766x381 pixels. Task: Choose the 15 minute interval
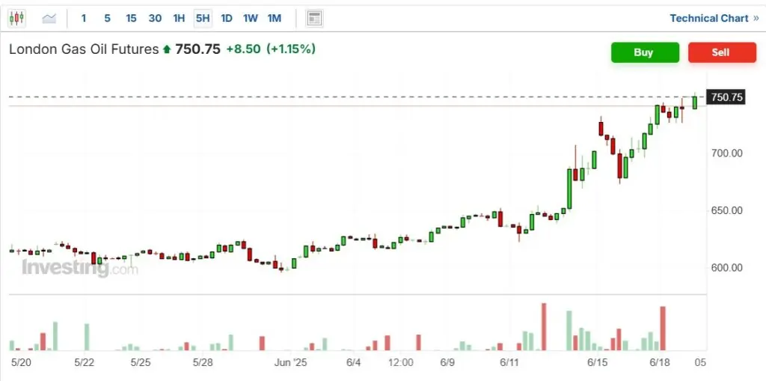click(x=131, y=19)
